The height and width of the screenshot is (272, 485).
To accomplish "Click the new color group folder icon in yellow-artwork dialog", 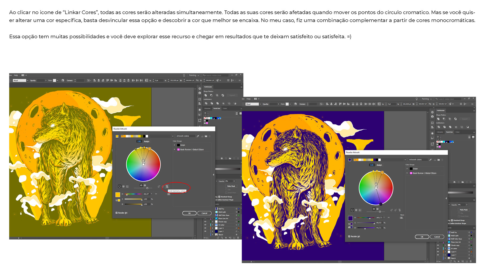I will point(206,136).
